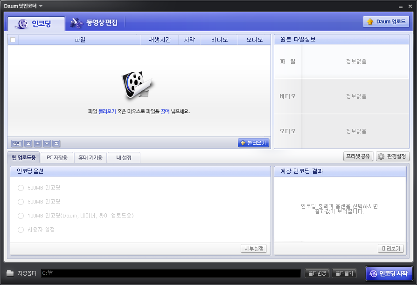Select the 웹 업로드용 tab
Screen dimensions: 417x285
pyautogui.click(x=24, y=157)
